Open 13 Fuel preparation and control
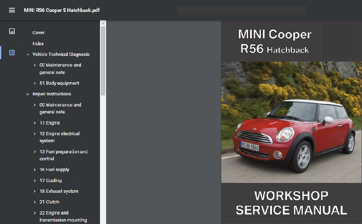The height and width of the screenshot is (224, 362). [63, 155]
